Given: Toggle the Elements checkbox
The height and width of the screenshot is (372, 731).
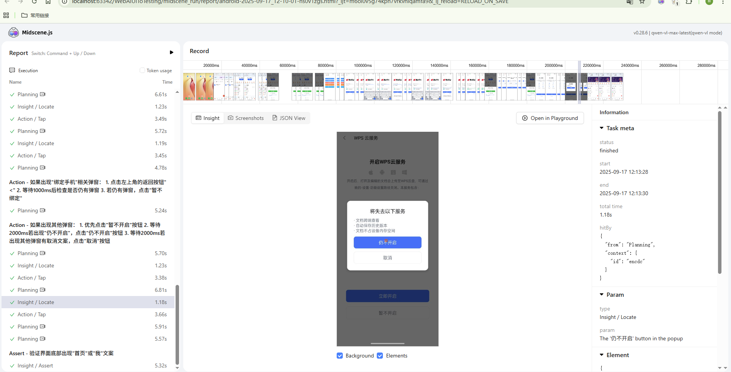Looking at the screenshot, I should pos(380,356).
